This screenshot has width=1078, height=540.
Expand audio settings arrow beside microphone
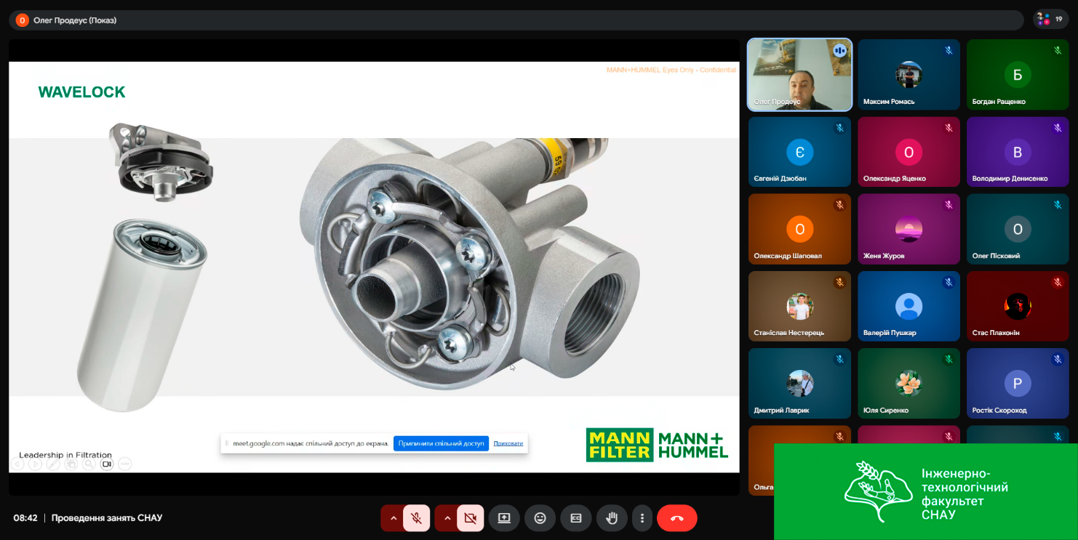click(394, 518)
